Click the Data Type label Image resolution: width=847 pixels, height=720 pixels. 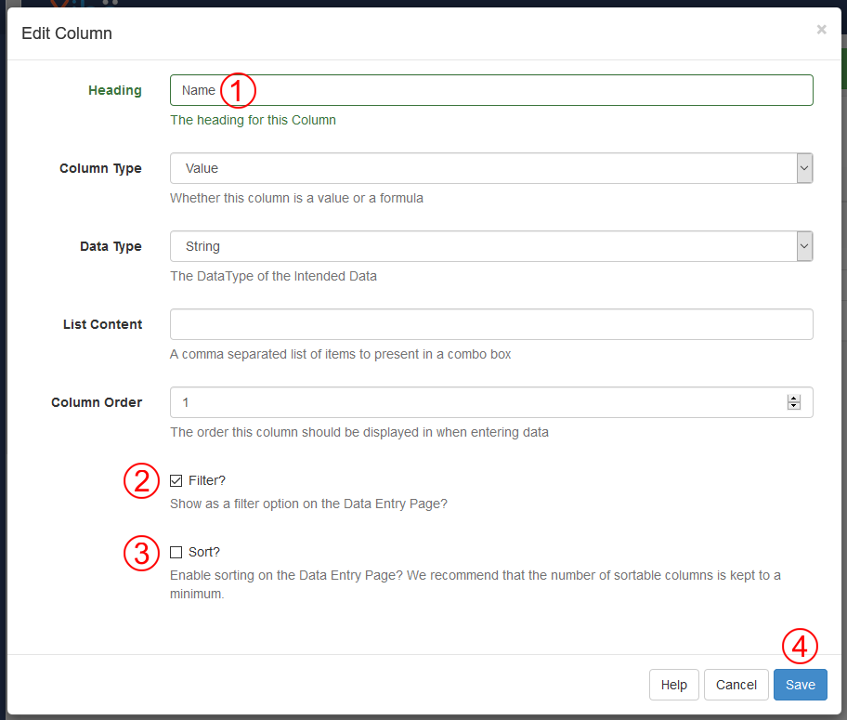(x=111, y=246)
